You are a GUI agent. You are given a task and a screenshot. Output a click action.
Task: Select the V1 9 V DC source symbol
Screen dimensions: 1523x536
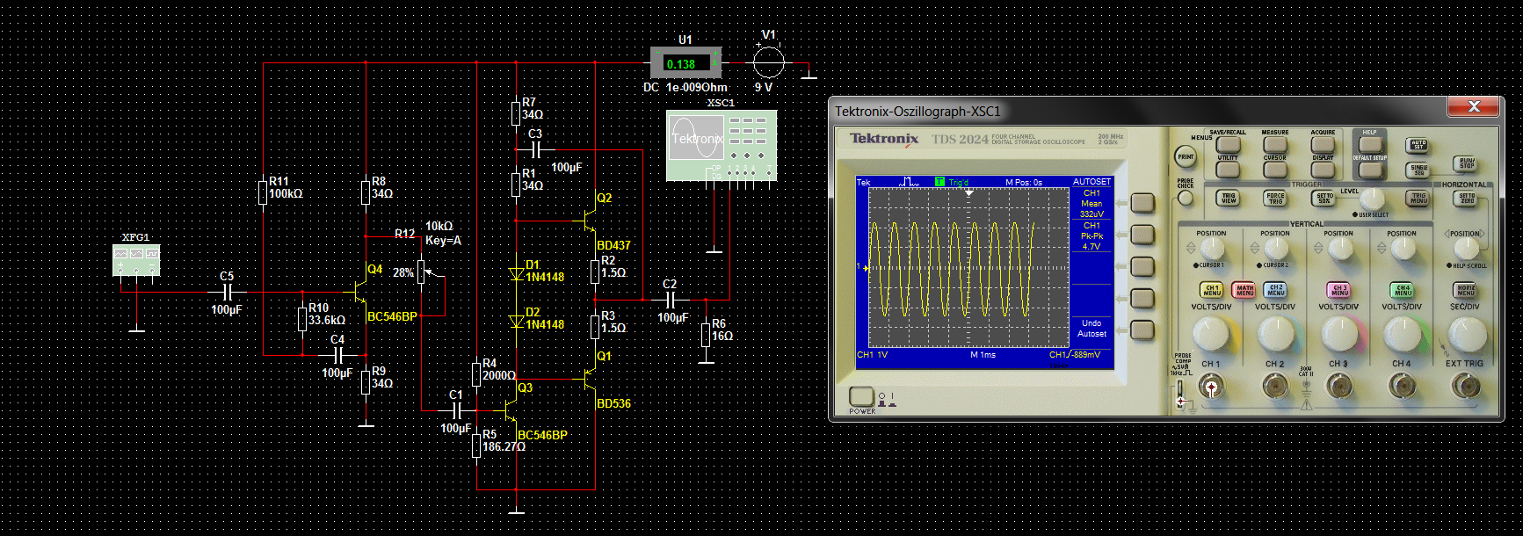point(769,62)
